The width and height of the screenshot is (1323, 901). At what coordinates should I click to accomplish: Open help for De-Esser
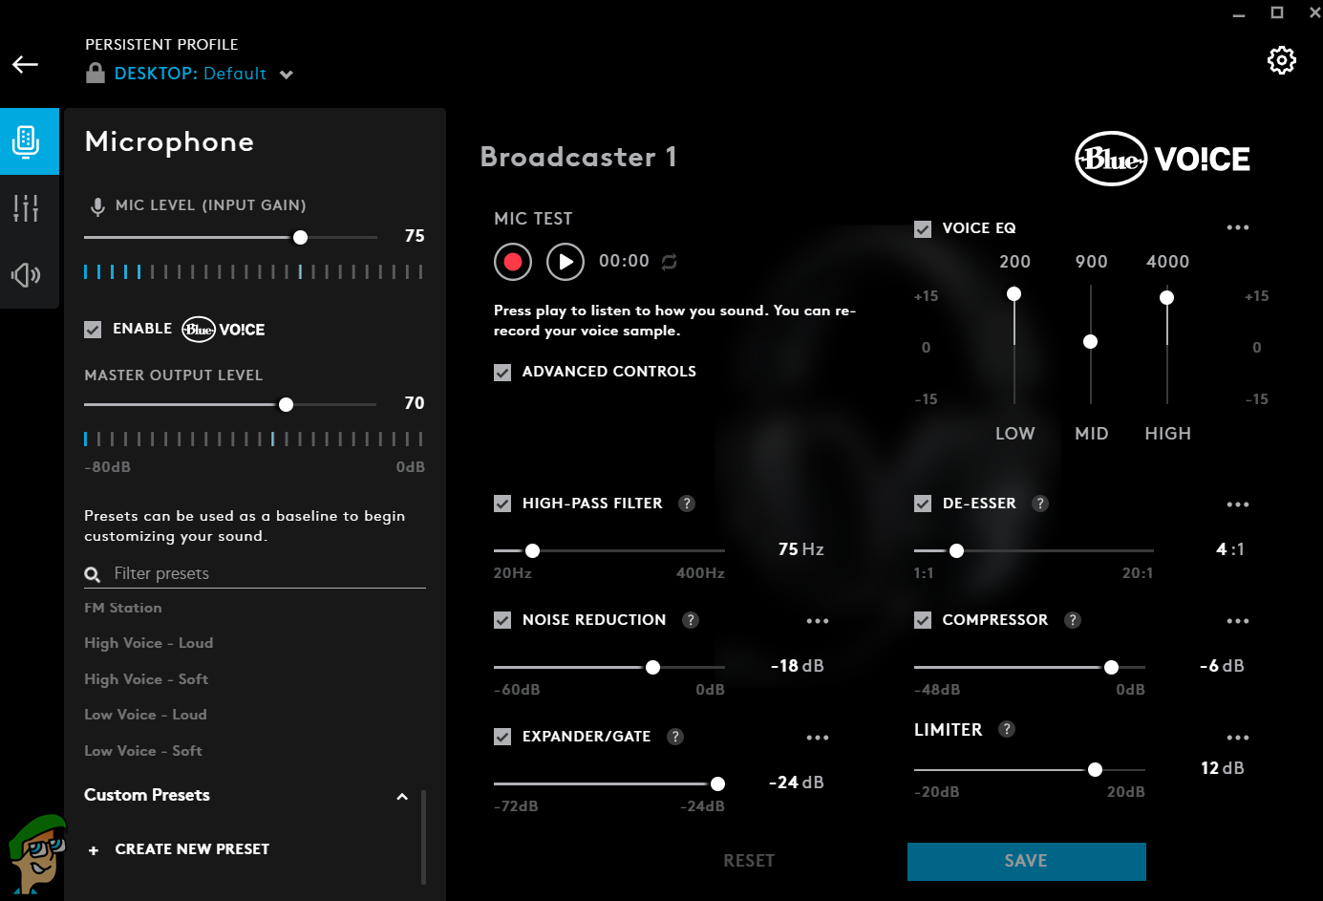[x=1041, y=504]
